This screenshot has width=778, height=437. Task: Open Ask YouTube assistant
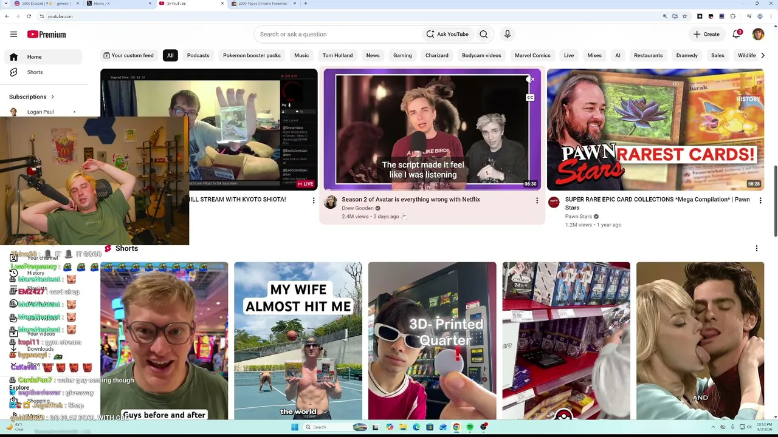(x=447, y=35)
